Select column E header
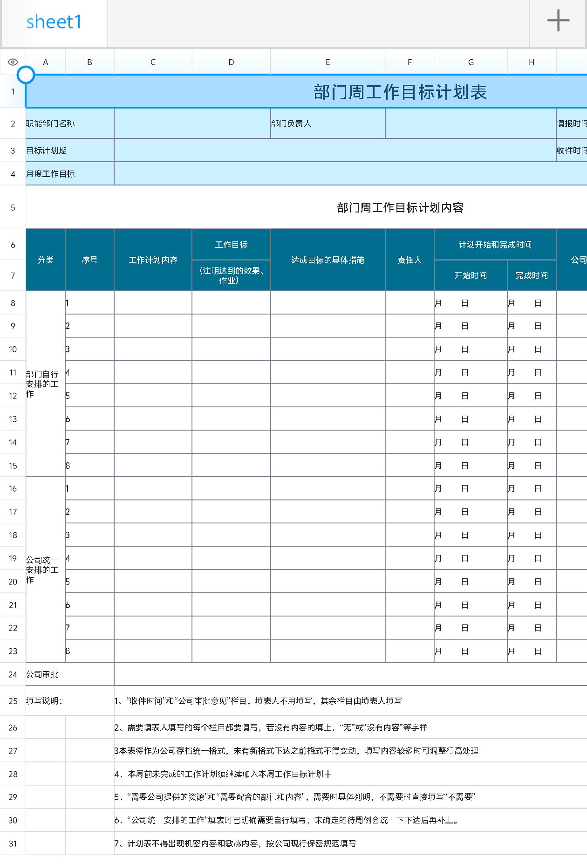This screenshot has width=587, height=864. coord(328,62)
